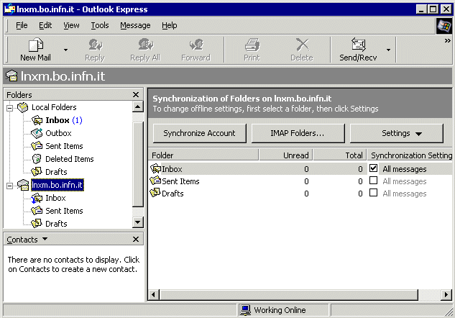
Task: Open the Tools menu
Action: [x=100, y=26]
